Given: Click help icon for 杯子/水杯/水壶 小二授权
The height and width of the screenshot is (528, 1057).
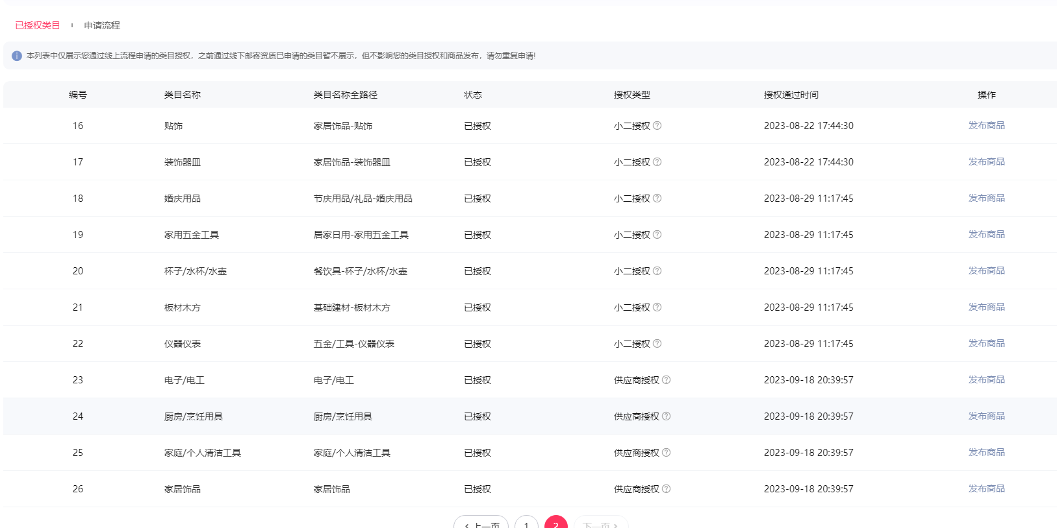Looking at the screenshot, I should click(657, 271).
